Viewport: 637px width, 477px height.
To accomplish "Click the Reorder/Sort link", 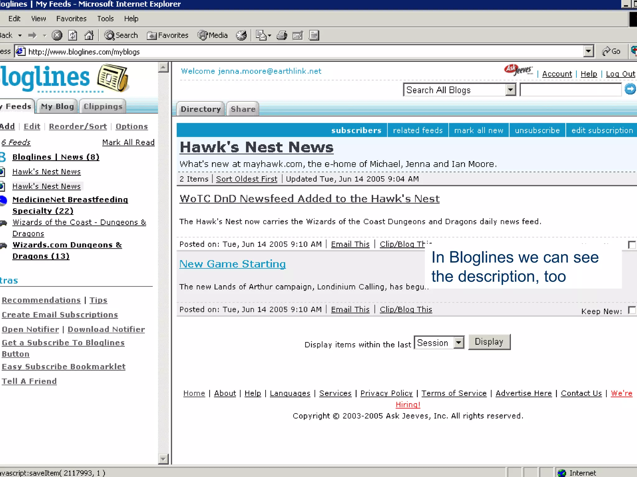I will 78,127.
